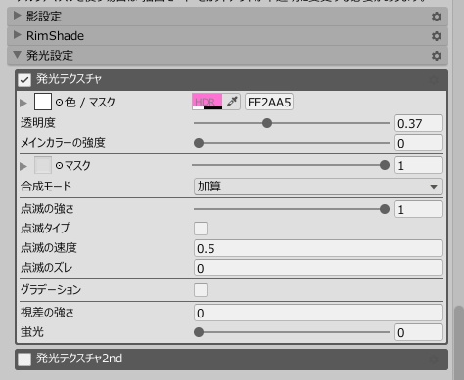Expand the マスク texture properties arrow
The height and width of the screenshot is (380, 464).
pyautogui.click(x=23, y=166)
